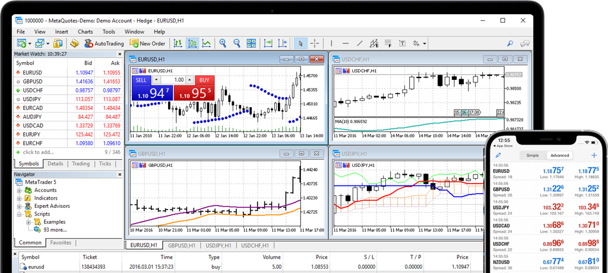Viewport: 608px width, 273px height.
Task: Toggle candlestick chart mode on toolbar
Action: [192, 43]
